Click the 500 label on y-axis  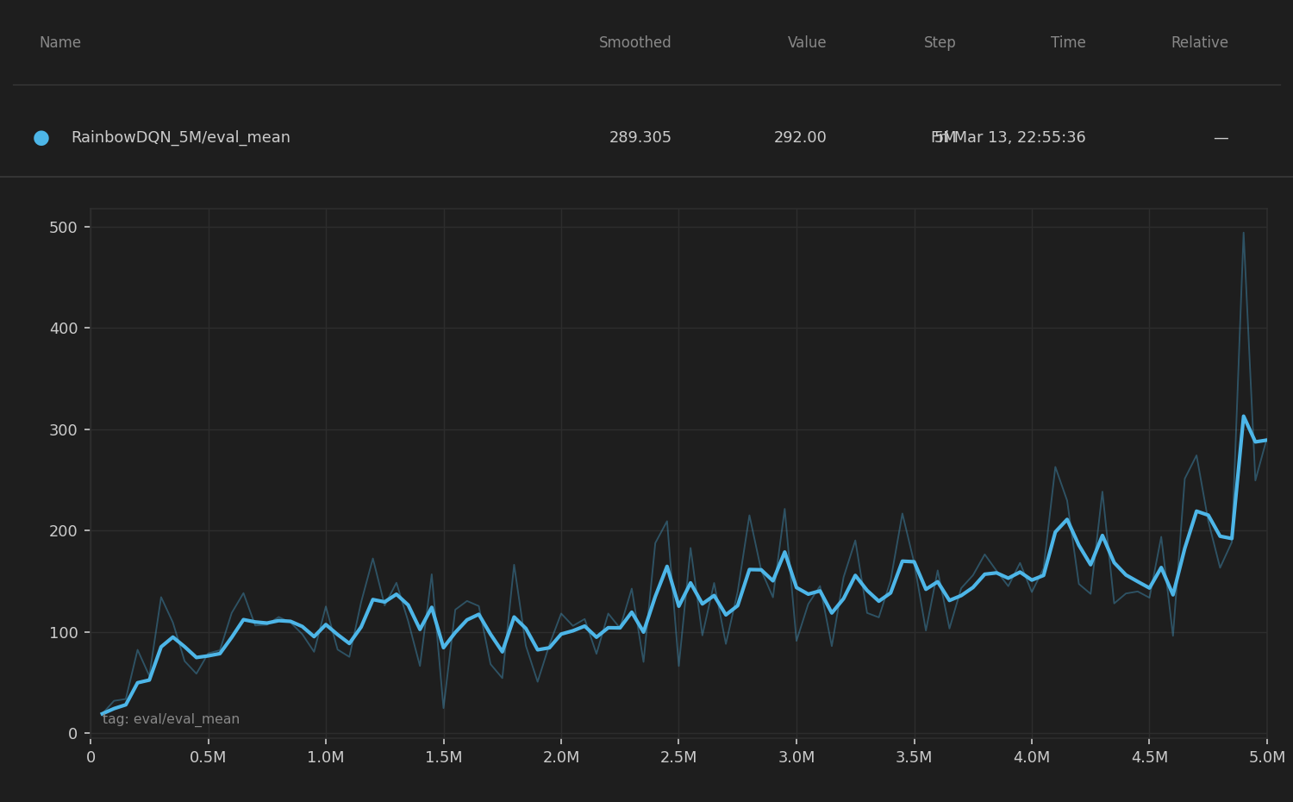63,228
